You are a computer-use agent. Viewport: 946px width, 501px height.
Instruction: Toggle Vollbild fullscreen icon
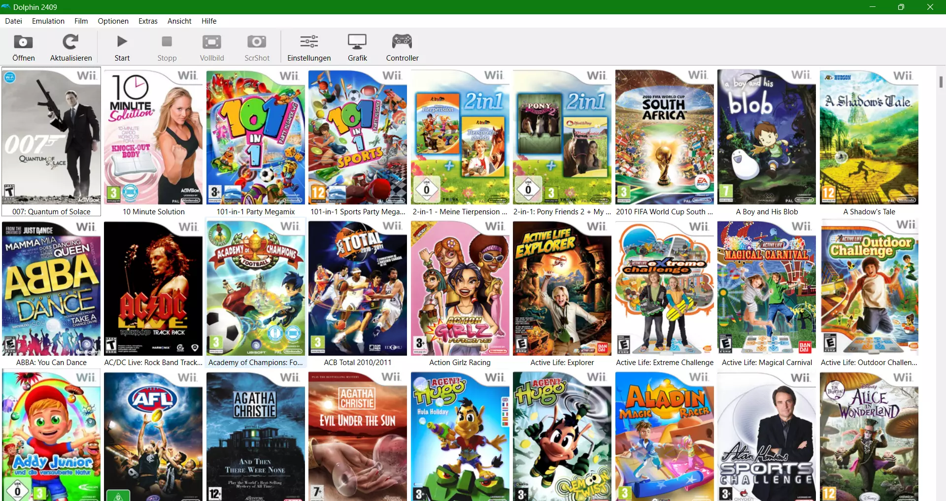click(212, 42)
